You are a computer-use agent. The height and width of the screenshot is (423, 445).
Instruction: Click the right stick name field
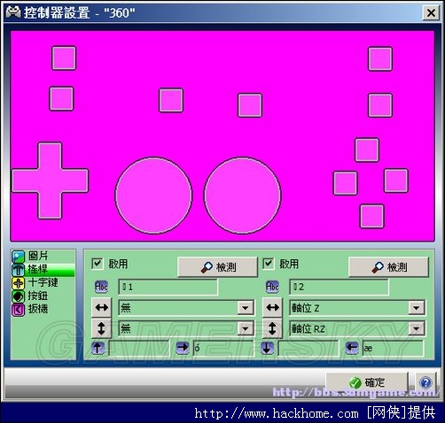click(x=339, y=287)
